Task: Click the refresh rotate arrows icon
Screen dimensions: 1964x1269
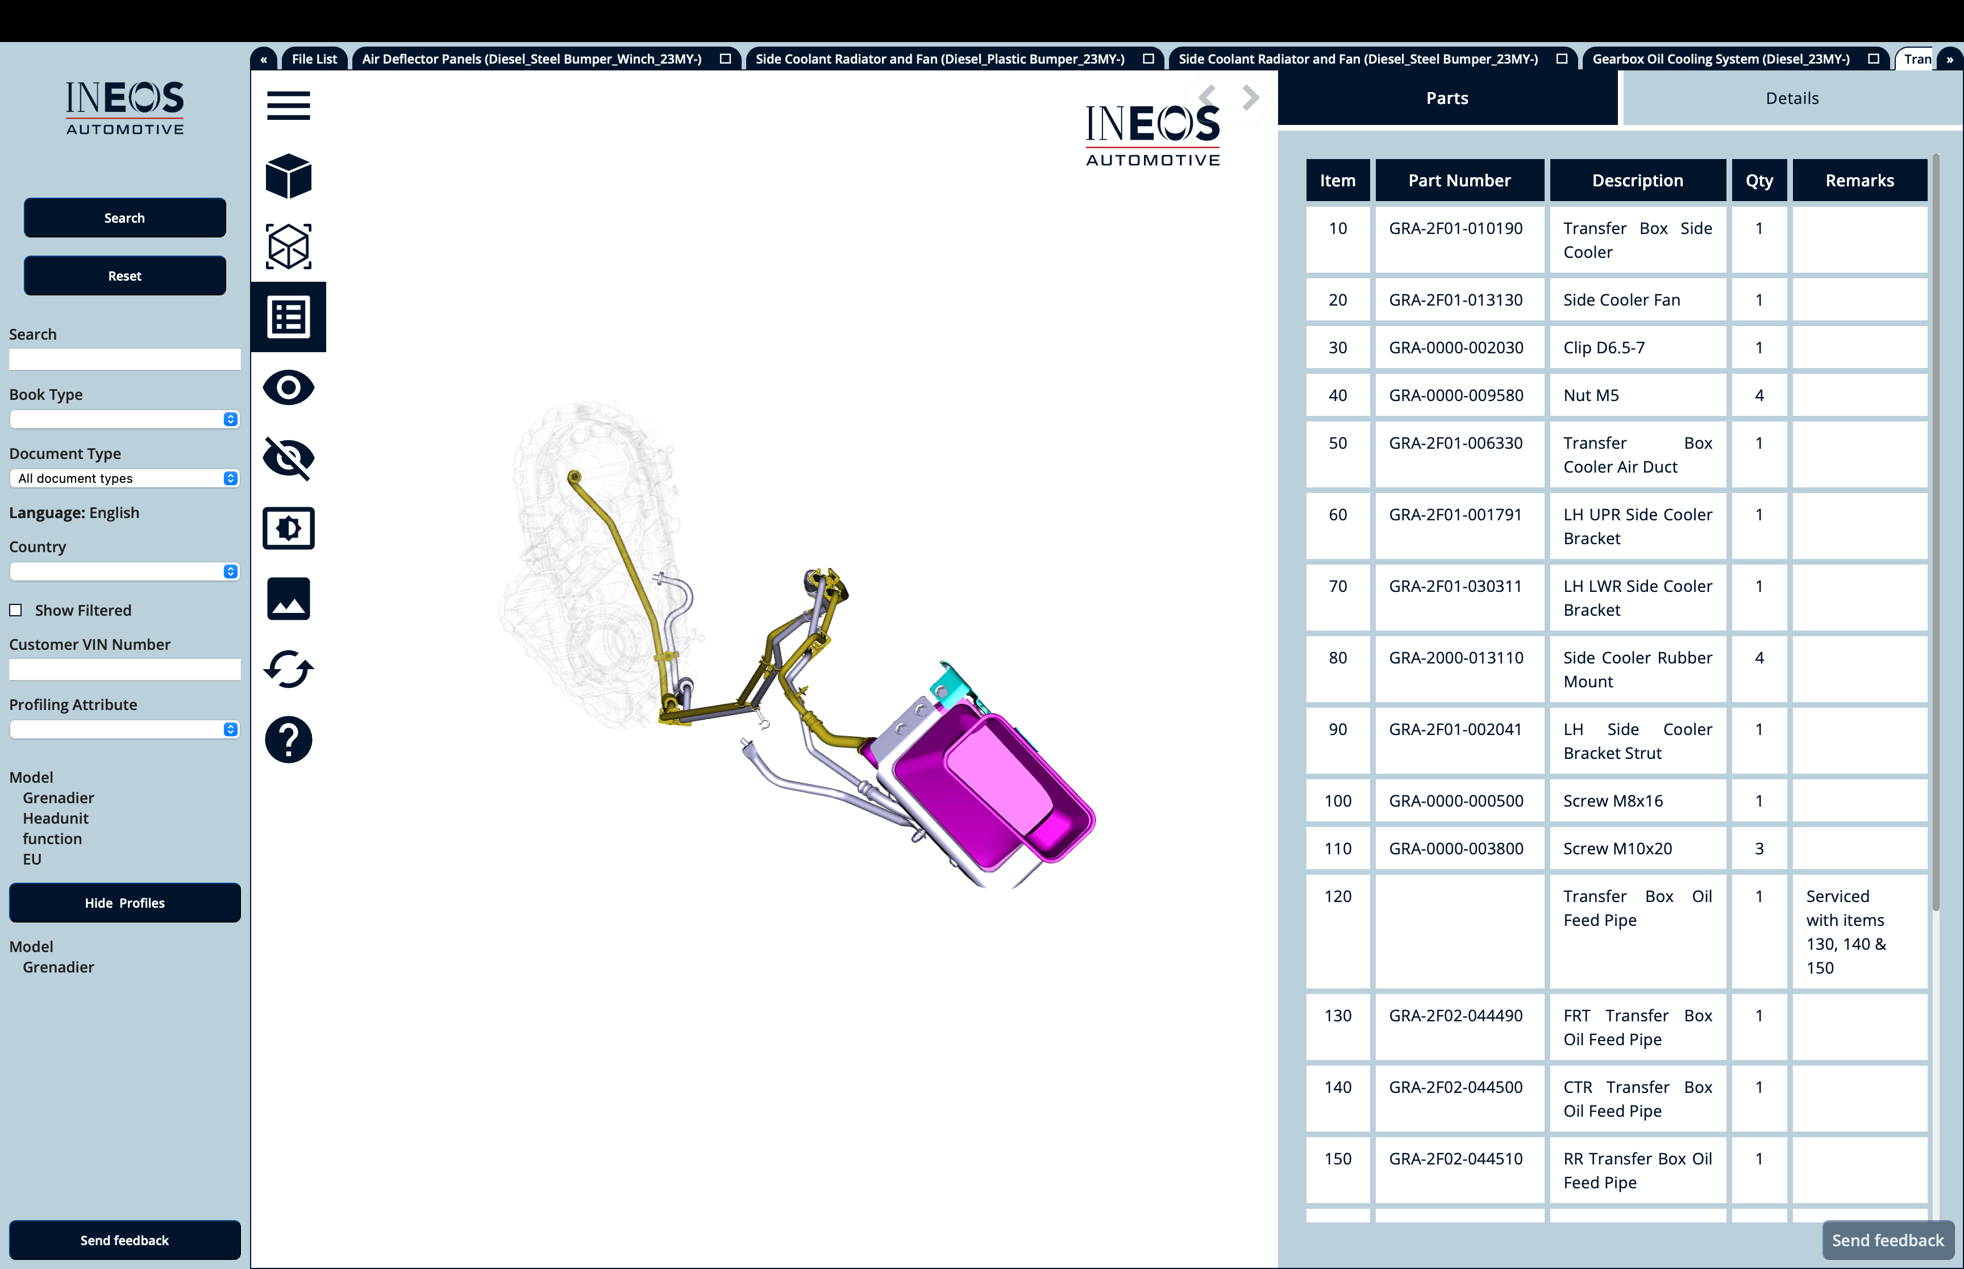Action: point(289,669)
